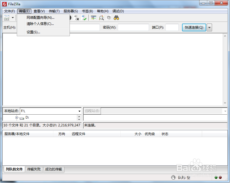Click the disconnect from server toolbar icon
The height and width of the screenshot is (183, 230).
76,18
